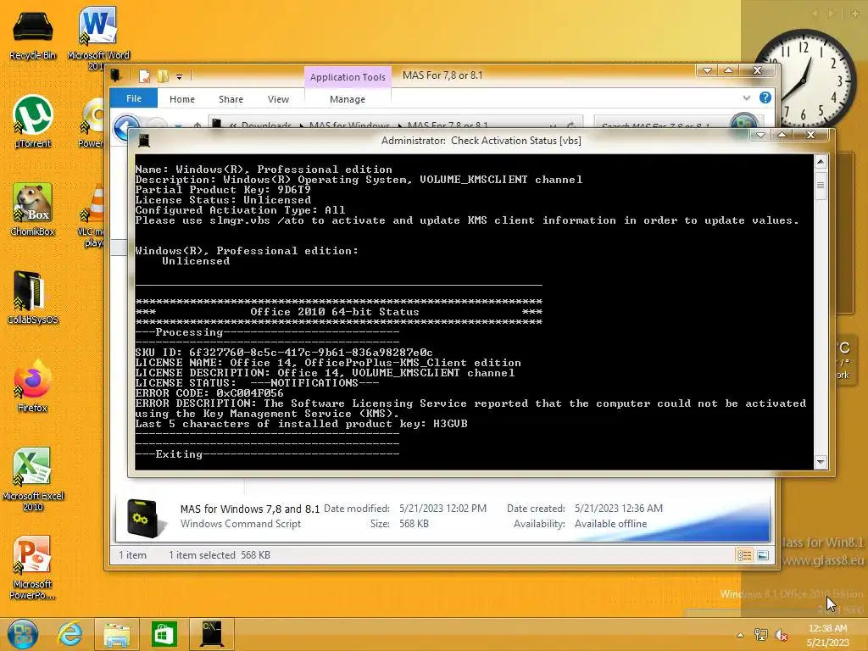
Task: Close the Check Activation Status window
Action: [x=811, y=135]
